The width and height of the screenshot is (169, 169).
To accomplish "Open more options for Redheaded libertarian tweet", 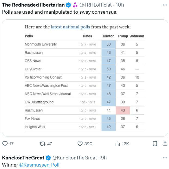I will click(165, 5).
